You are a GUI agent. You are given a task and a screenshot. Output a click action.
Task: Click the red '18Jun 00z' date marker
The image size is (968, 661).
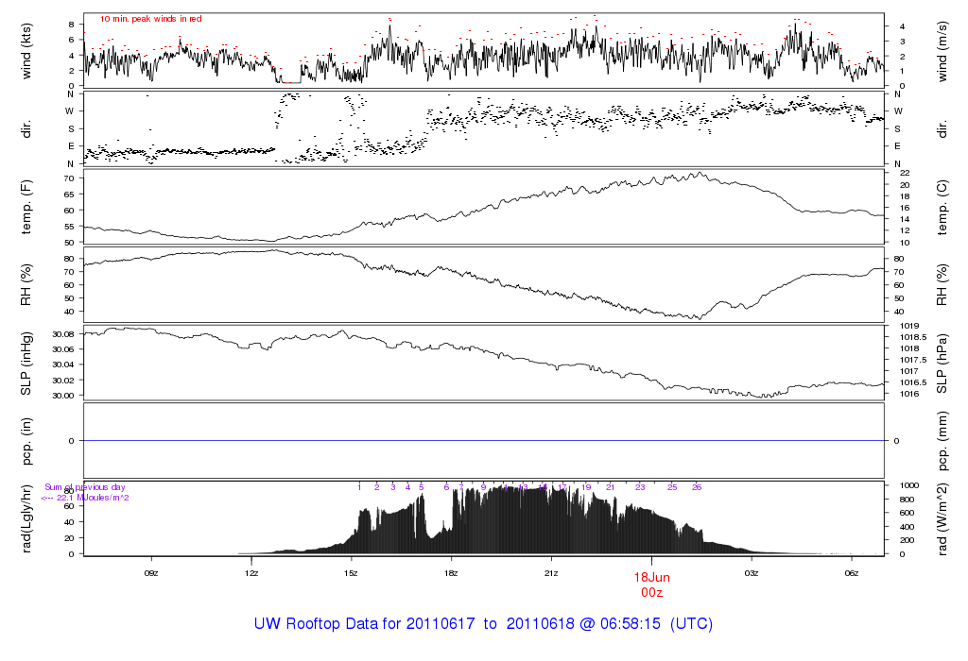[651, 584]
